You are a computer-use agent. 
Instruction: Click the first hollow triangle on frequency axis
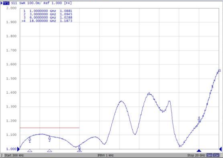point(30,151)
